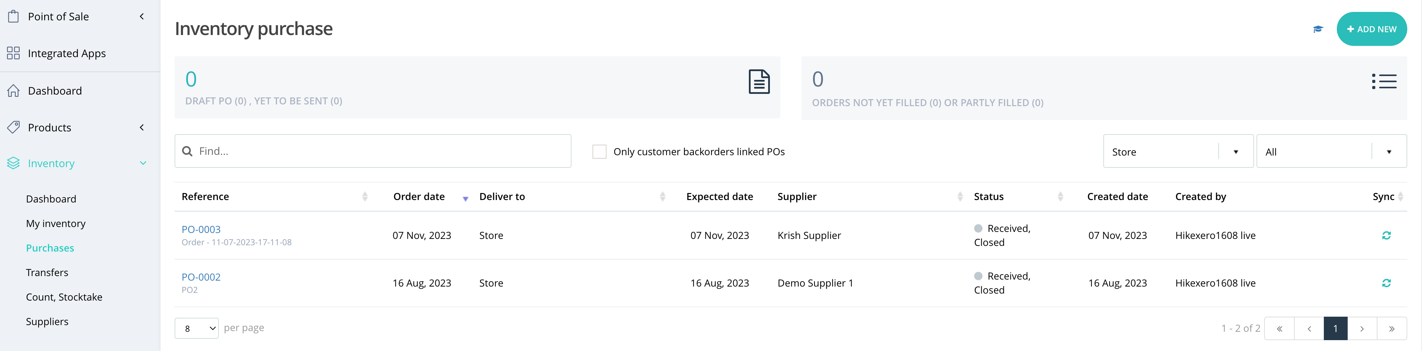1422x351 pixels.
Task: Open the Store filter dropdown
Action: [x=1178, y=151]
